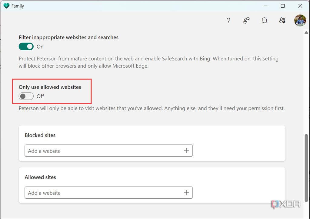Click the 'Off' label beside allowed websites toggle

point(40,96)
